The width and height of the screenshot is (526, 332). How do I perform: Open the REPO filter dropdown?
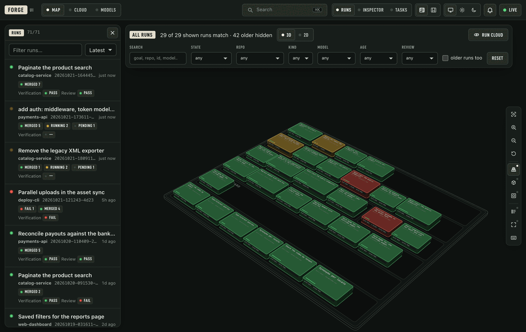coord(260,58)
